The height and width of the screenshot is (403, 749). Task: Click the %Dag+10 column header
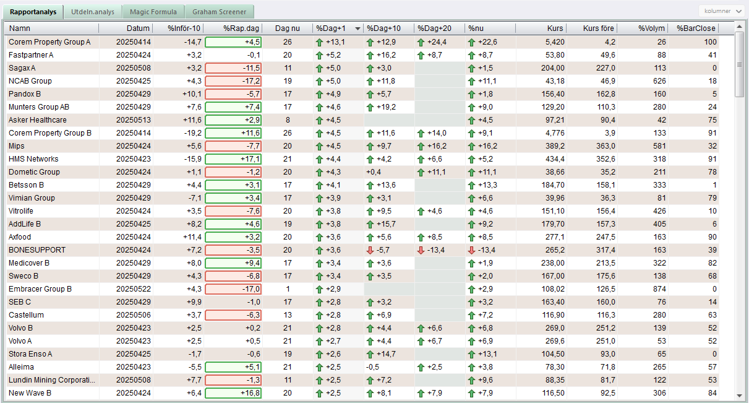pyautogui.click(x=388, y=28)
